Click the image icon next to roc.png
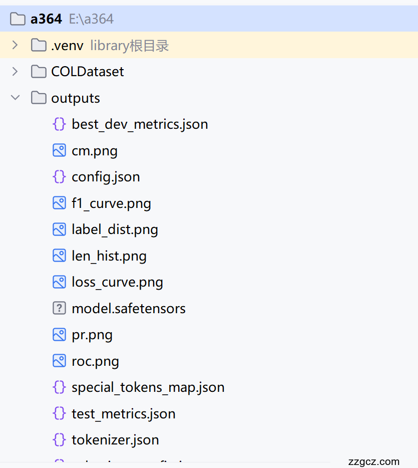The image size is (418, 468). point(59,361)
